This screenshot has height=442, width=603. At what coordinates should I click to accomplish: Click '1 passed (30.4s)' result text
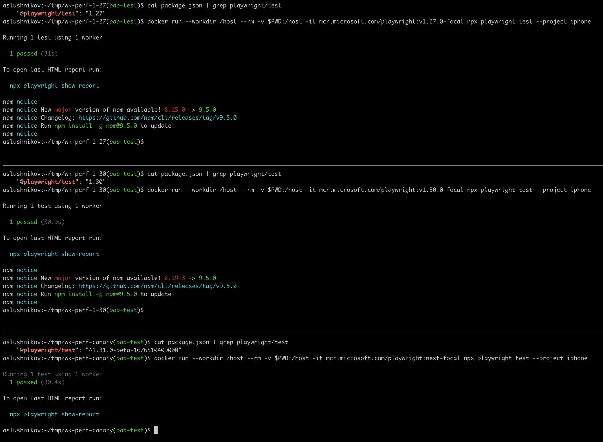pos(37,382)
